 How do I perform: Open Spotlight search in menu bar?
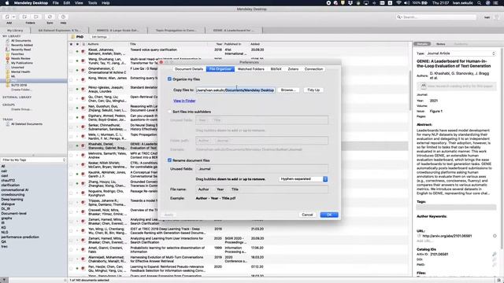[x=480, y=3]
